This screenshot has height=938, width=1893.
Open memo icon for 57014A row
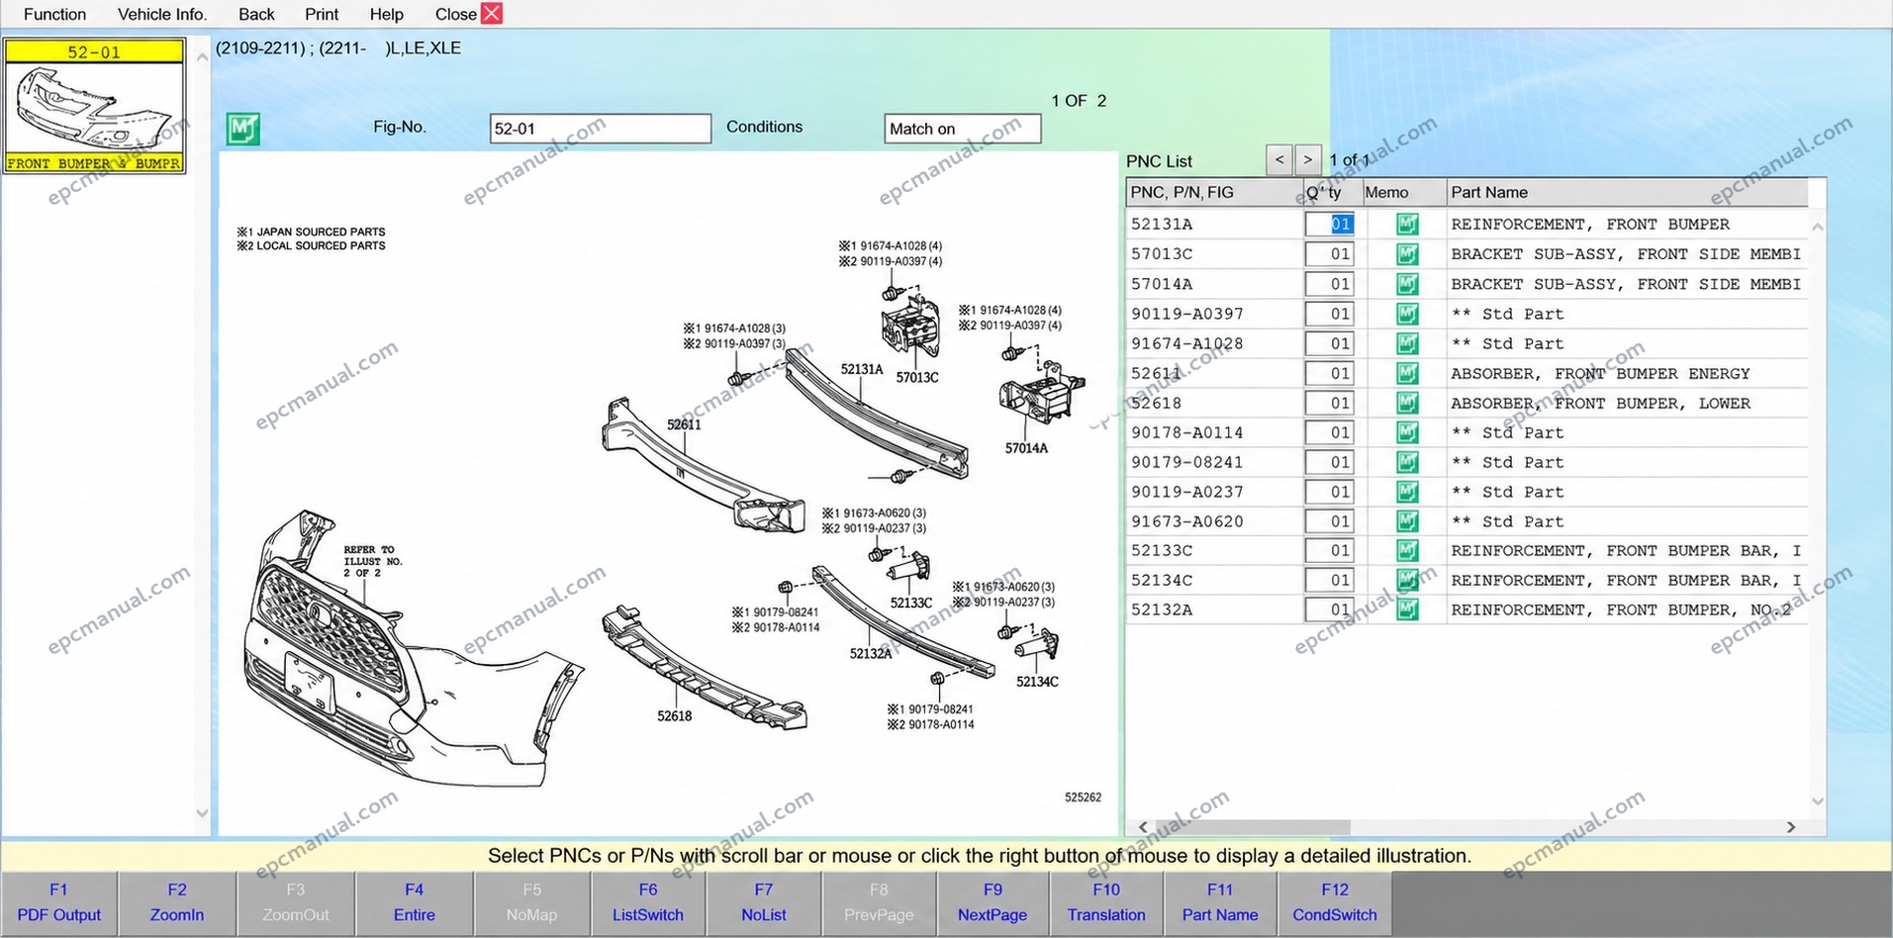tap(1406, 284)
